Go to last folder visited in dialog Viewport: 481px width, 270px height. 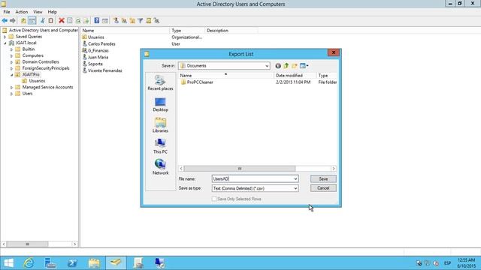click(x=278, y=65)
